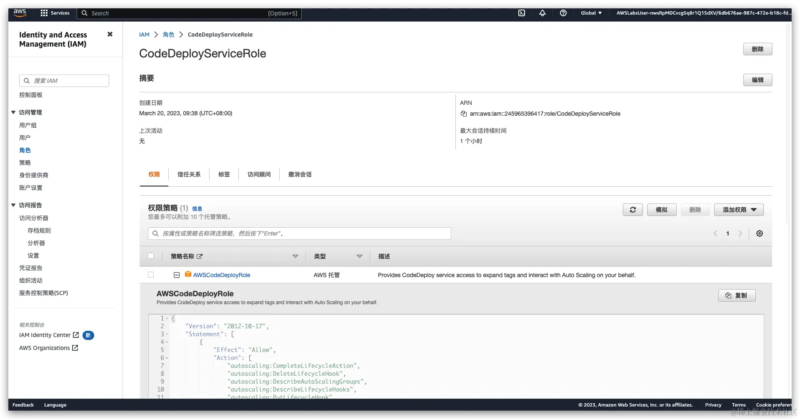Viewport: 800px width, 419px height.
Task: Open the Privacy footer link
Action: 713,405
